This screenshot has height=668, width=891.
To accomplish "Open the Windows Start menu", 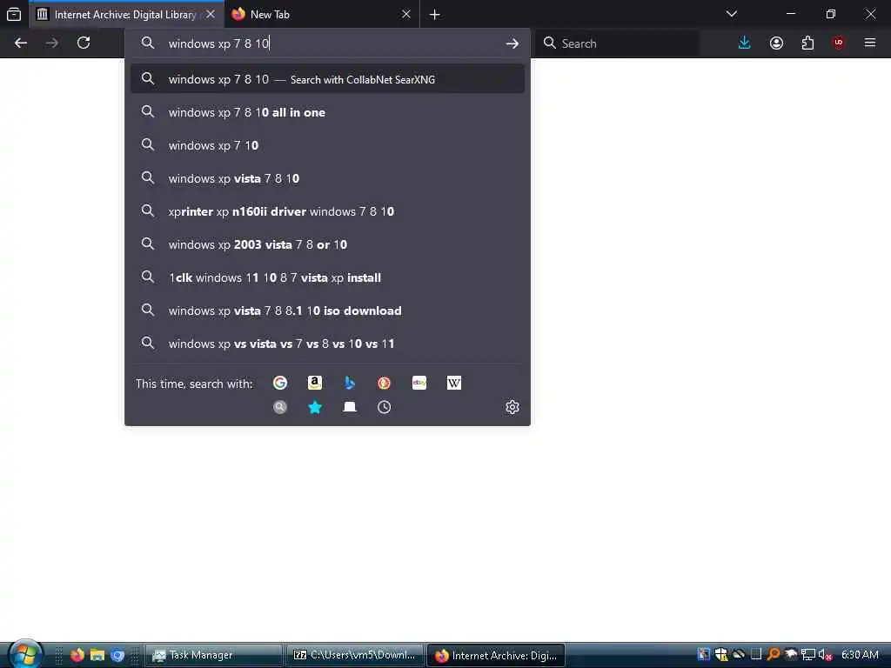I will [x=25, y=654].
